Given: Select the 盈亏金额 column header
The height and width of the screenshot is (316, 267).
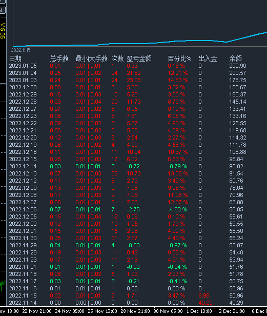Looking at the screenshot, I should click(x=139, y=58).
